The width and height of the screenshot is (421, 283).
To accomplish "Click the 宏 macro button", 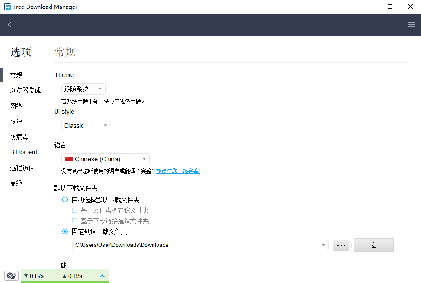I will pos(374,245).
